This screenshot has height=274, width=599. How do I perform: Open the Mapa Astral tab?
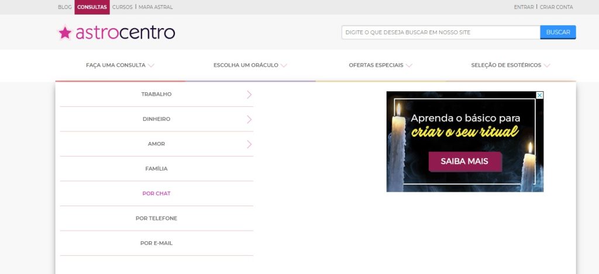[x=156, y=7]
